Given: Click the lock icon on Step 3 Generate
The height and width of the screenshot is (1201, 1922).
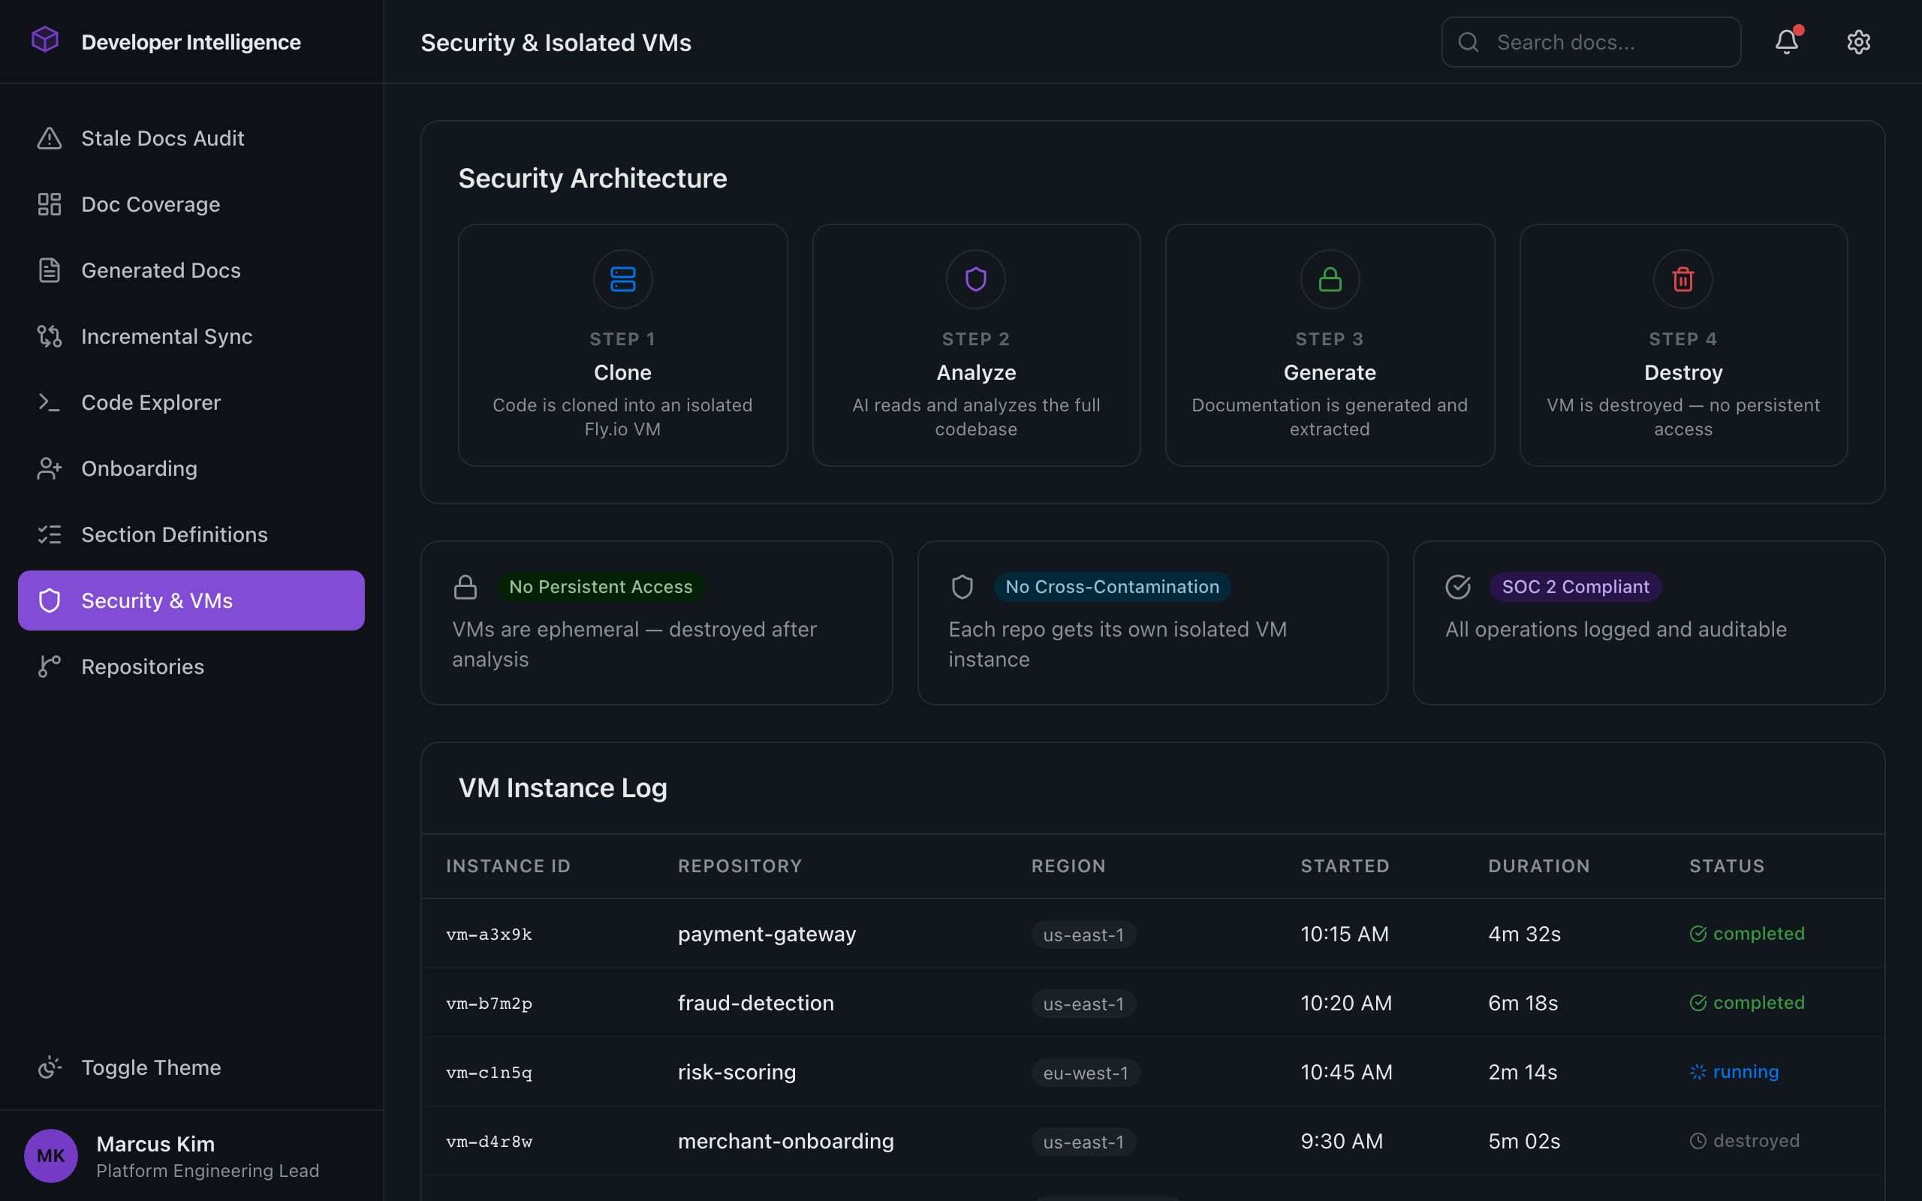Looking at the screenshot, I should click(x=1329, y=278).
